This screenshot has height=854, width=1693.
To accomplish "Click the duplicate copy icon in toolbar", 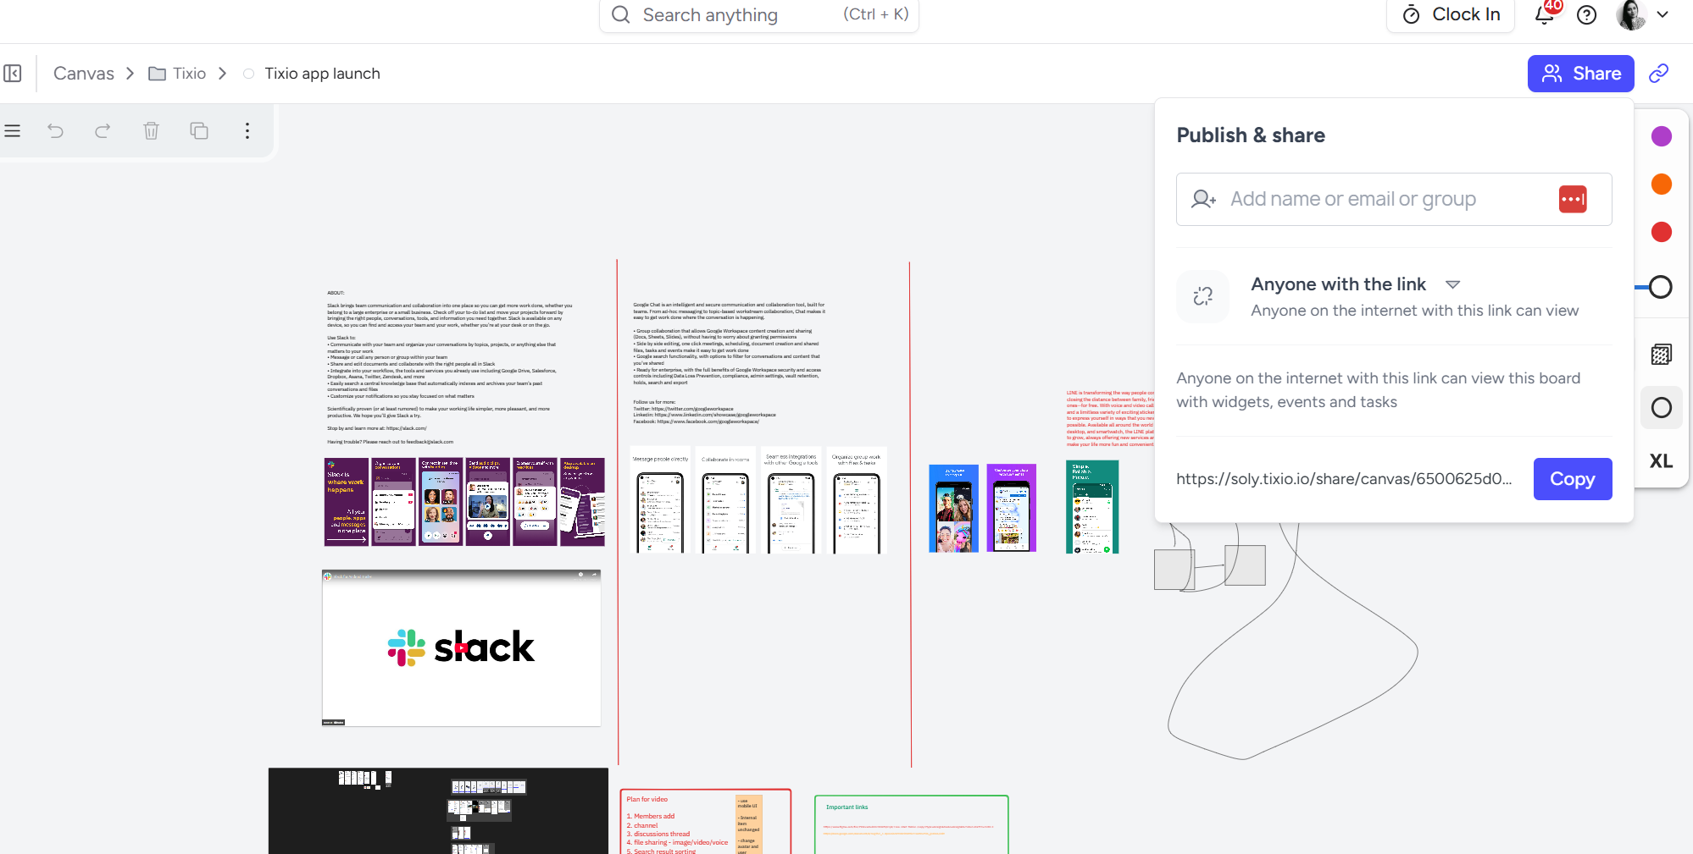I will tap(199, 131).
